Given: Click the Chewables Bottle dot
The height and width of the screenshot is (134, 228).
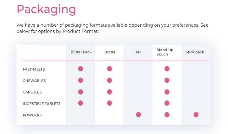Looking at the screenshot, I should pos(109,80).
